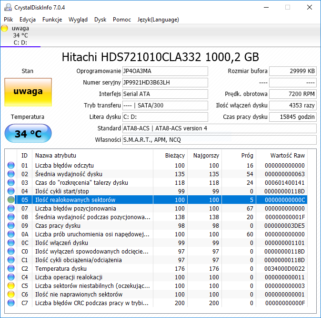Select the C: D: disk tab
321x318 pixels.
[x=20, y=35]
